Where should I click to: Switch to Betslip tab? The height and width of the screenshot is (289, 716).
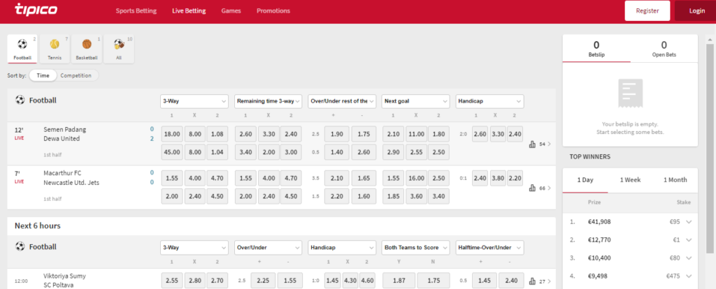pos(596,48)
